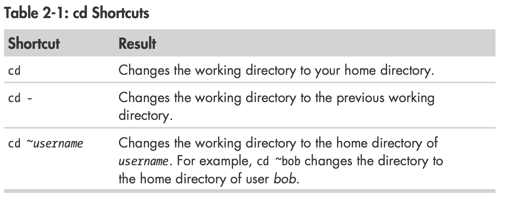The image size is (505, 198).
Task: Click the plain "cd" command in first row
Action: coord(14,71)
